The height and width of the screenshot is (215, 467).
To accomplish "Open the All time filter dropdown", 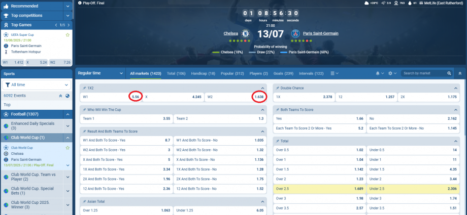I will pyautogui.click(x=37, y=84).
